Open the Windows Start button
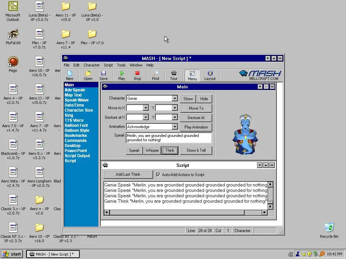The image size is (346, 259). coord(12,254)
